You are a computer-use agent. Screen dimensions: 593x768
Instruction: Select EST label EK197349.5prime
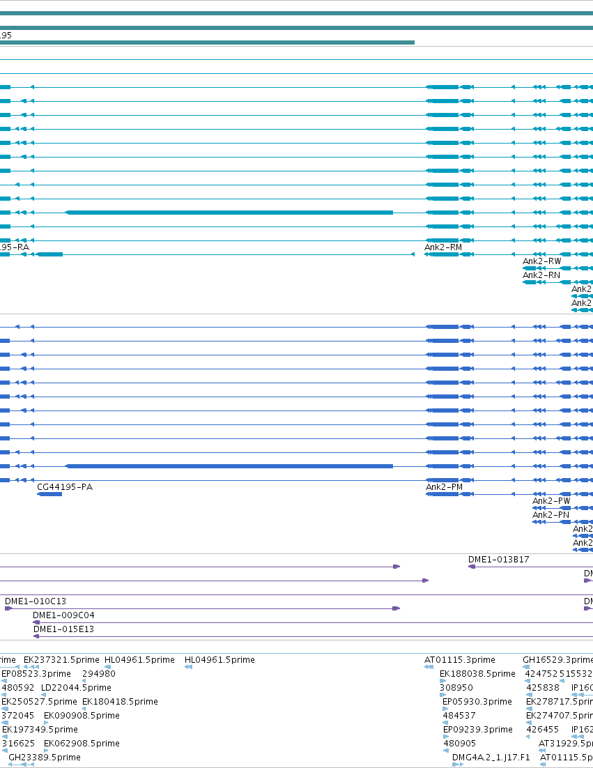click(40, 729)
